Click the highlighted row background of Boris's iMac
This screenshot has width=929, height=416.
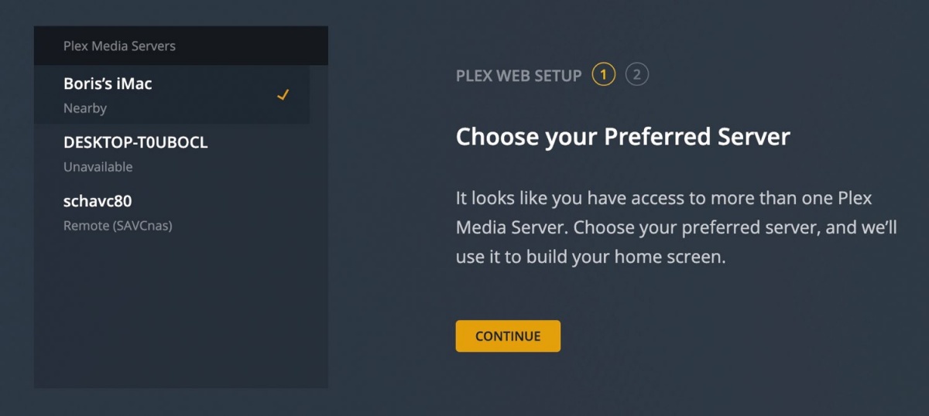pos(172,94)
